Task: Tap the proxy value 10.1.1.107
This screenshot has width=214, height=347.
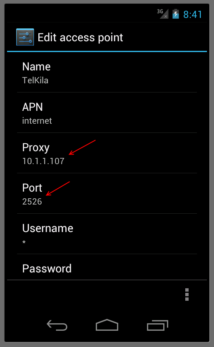Action: click(x=43, y=161)
